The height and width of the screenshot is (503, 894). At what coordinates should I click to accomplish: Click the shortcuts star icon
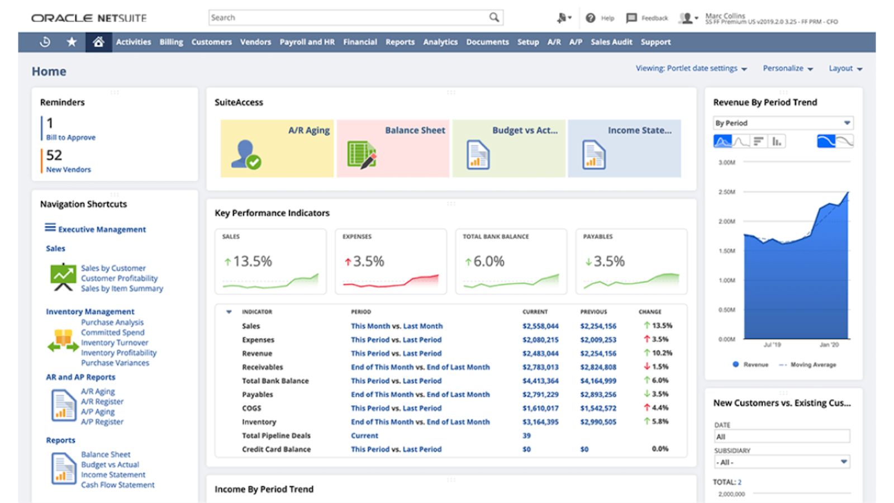(72, 42)
